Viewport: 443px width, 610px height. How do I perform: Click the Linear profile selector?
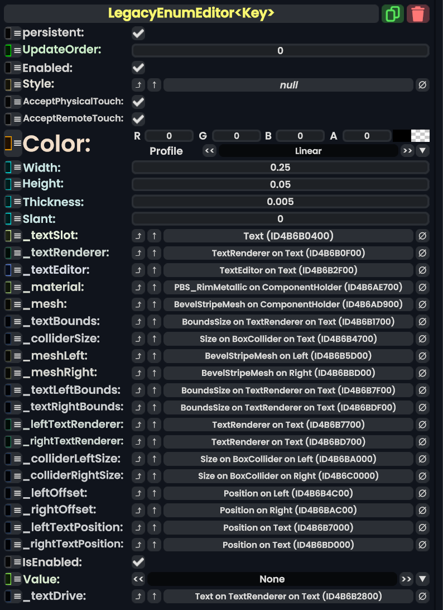(309, 150)
